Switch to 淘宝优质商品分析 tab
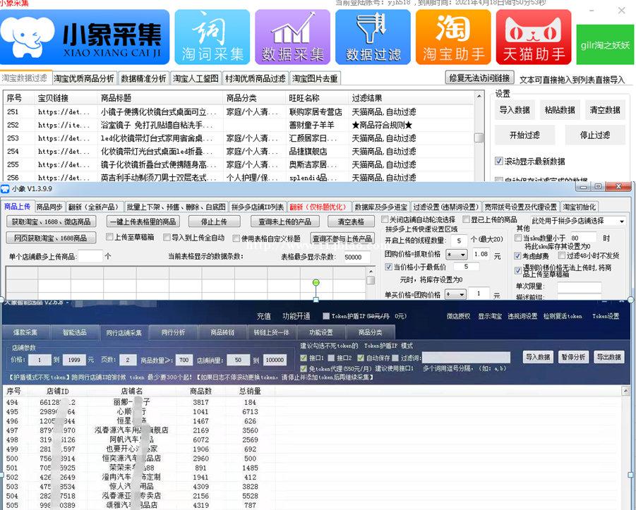This screenshot has width=636, height=510. click(84, 78)
